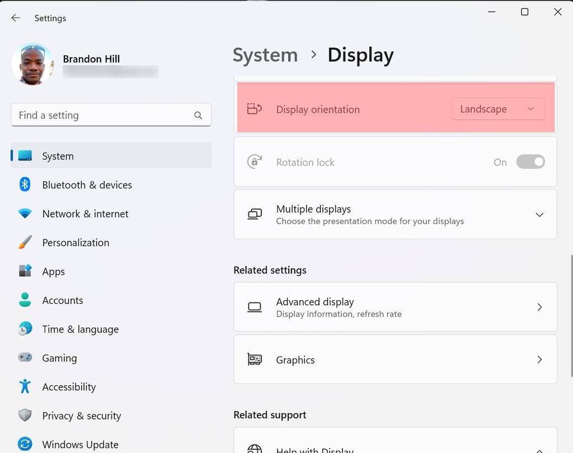Viewport: 573px width, 453px height.
Task: Open the Accounts icon
Action: [x=25, y=300]
